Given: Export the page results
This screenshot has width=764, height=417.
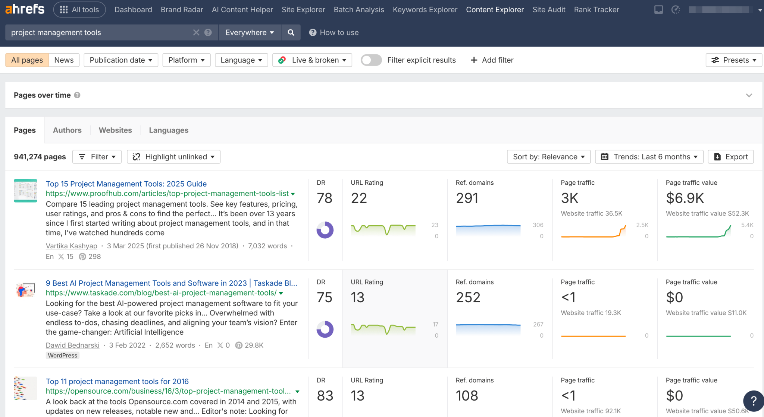Looking at the screenshot, I should (730, 156).
